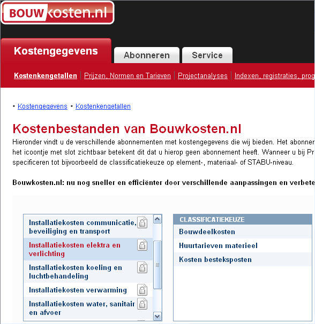Open Indexen, registraties submenu item
This screenshot has width=315, height=324.
point(275,75)
